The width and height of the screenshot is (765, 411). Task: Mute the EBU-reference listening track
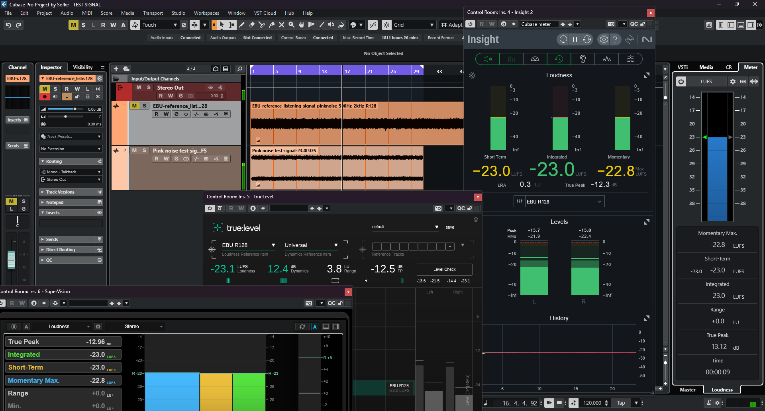(x=135, y=106)
